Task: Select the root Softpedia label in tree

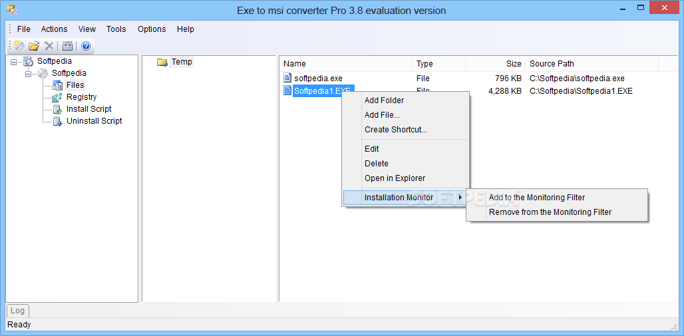Action: (x=55, y=61)
